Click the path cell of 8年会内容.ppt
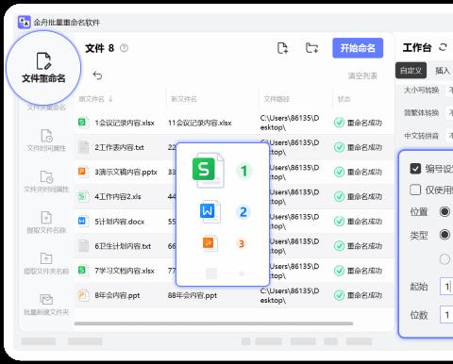Screen dimensions: 453x364 pos(290,295)
